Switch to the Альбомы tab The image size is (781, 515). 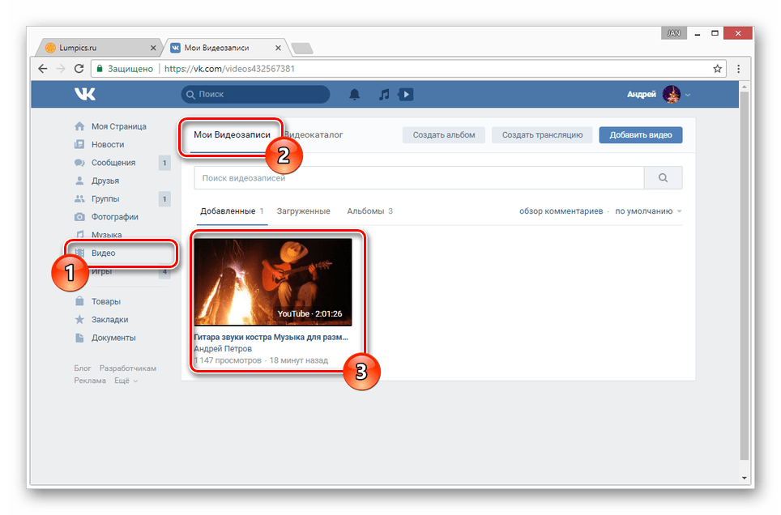369,211
